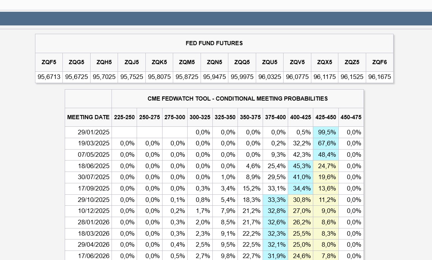The width and height of the screenshot is (432, 260).
Task: Select the 99,5% highlighted probability cell
Action: tap(326, 132)
